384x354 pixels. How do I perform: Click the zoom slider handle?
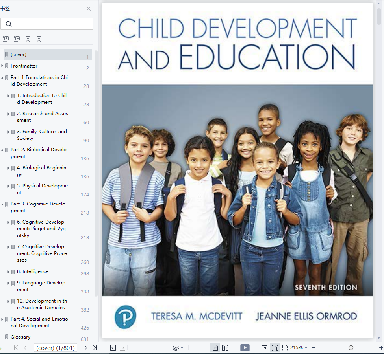coord(351,348)
